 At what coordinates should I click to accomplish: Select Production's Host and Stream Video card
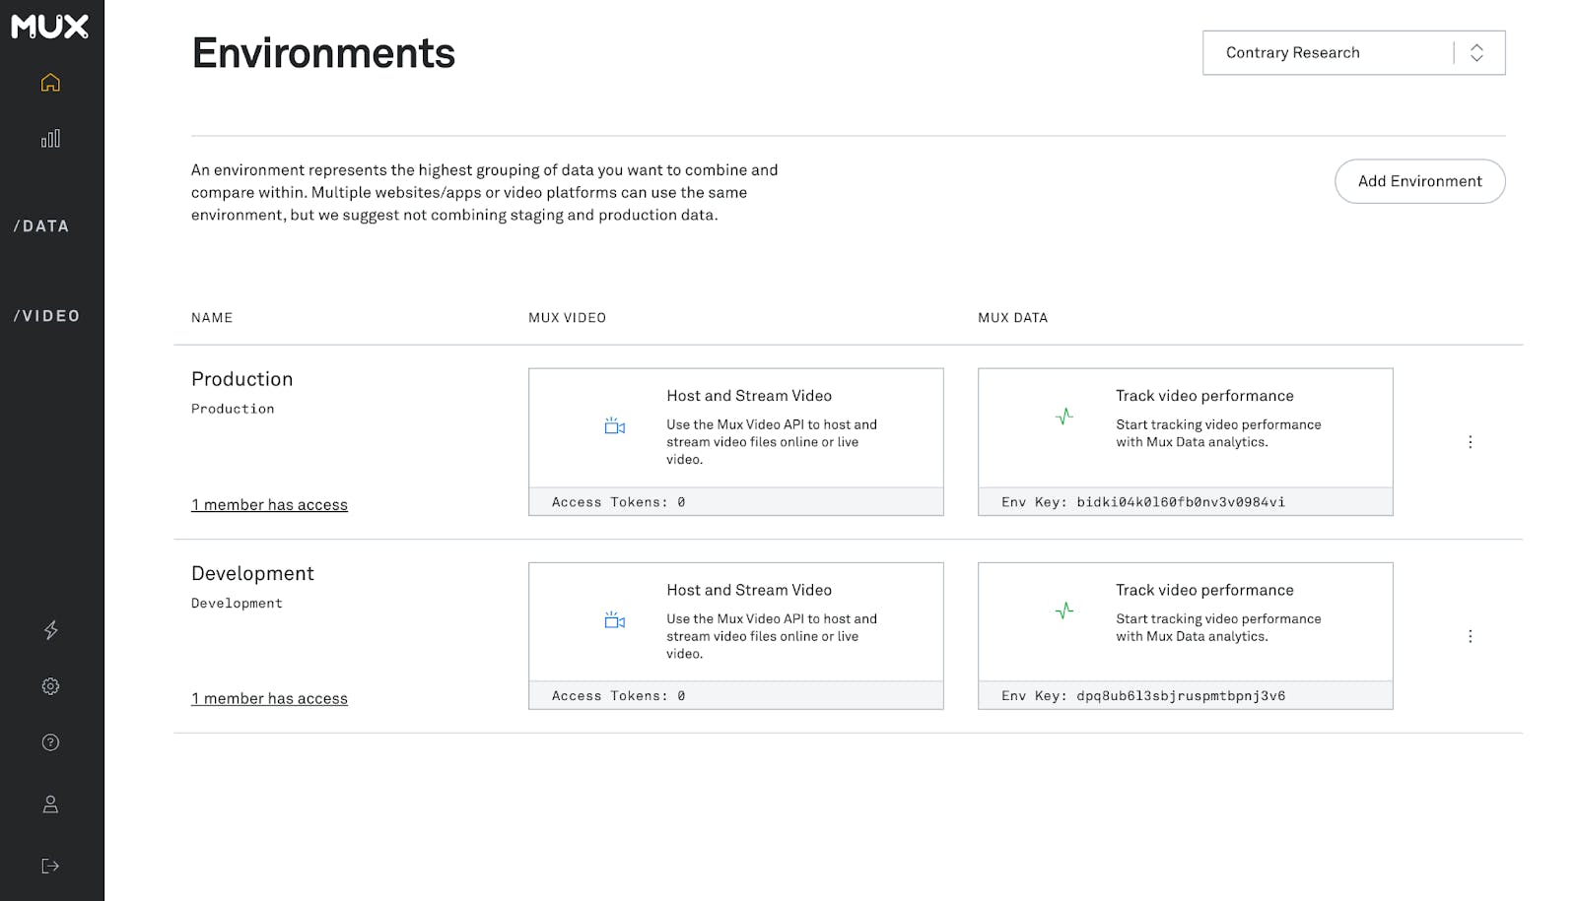[x=735, y=427]
